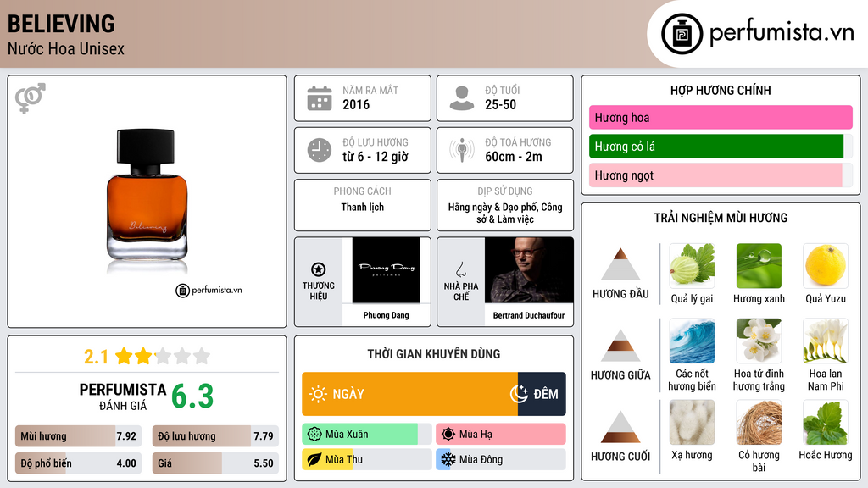This screenshot has width=868, height=488.
Task: Open the Các nốt hương biển image
Action: [692, 341]
